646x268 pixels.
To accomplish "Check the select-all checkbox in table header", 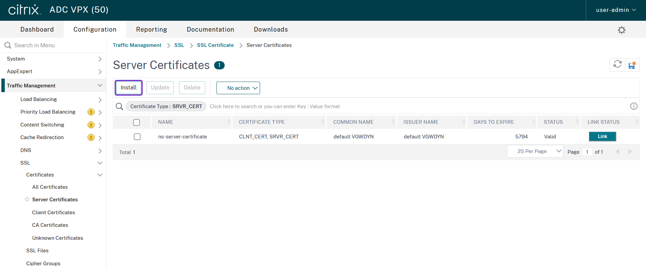I will click(136, 122).
